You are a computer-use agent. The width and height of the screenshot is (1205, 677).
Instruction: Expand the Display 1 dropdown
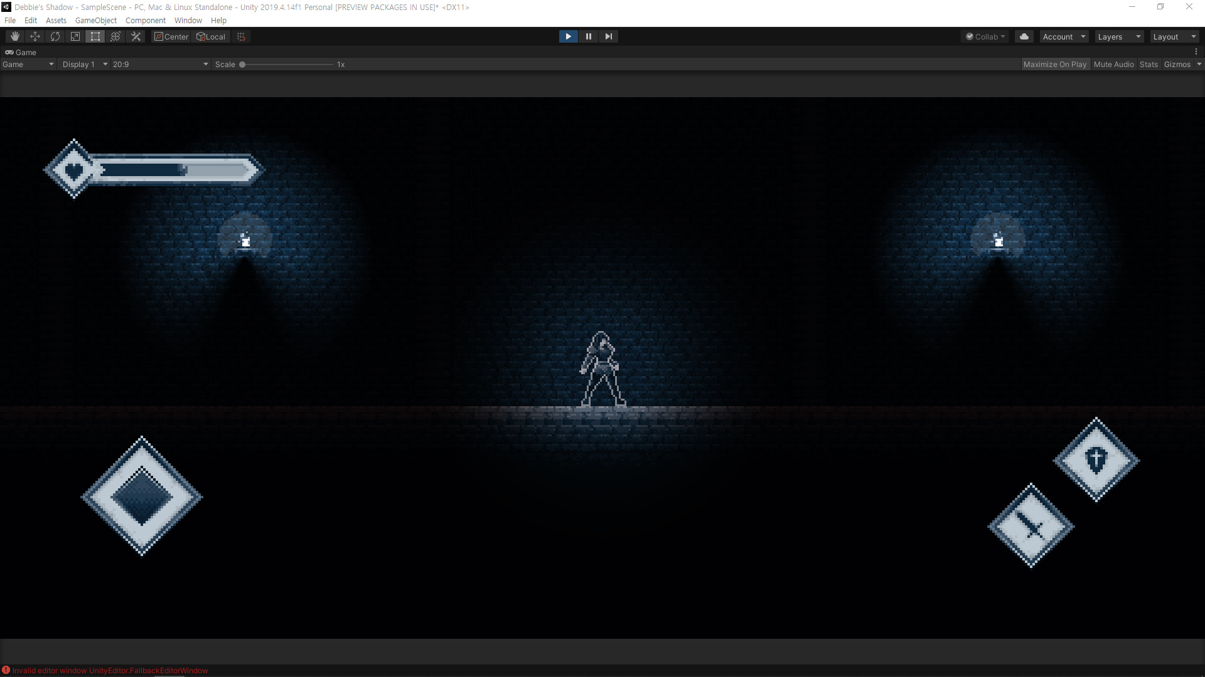coord(84,65)
